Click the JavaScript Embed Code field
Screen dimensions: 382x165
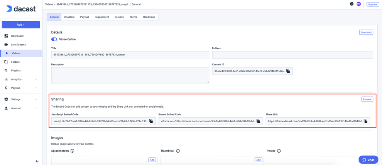click(x=103, y=121)
